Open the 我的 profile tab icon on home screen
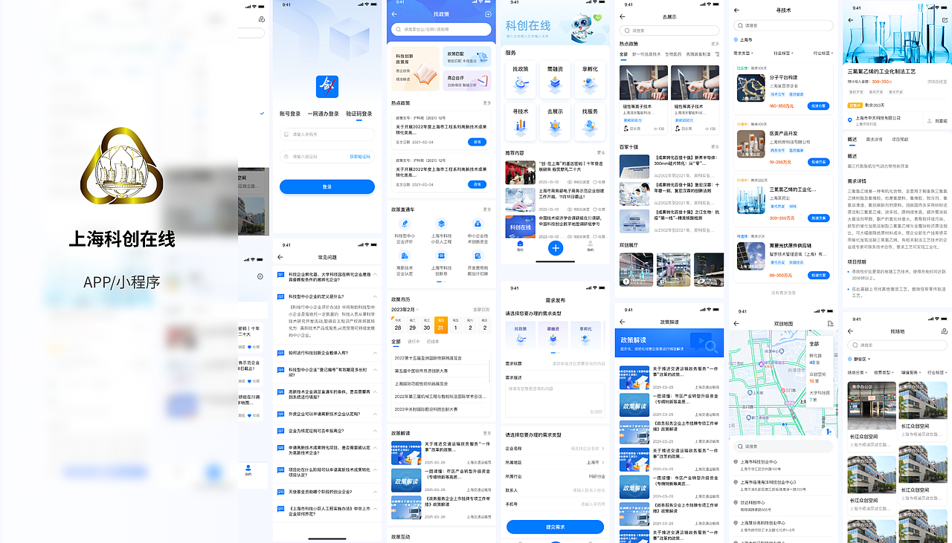This screenshot has height=543, width=952. click(590, 245)
